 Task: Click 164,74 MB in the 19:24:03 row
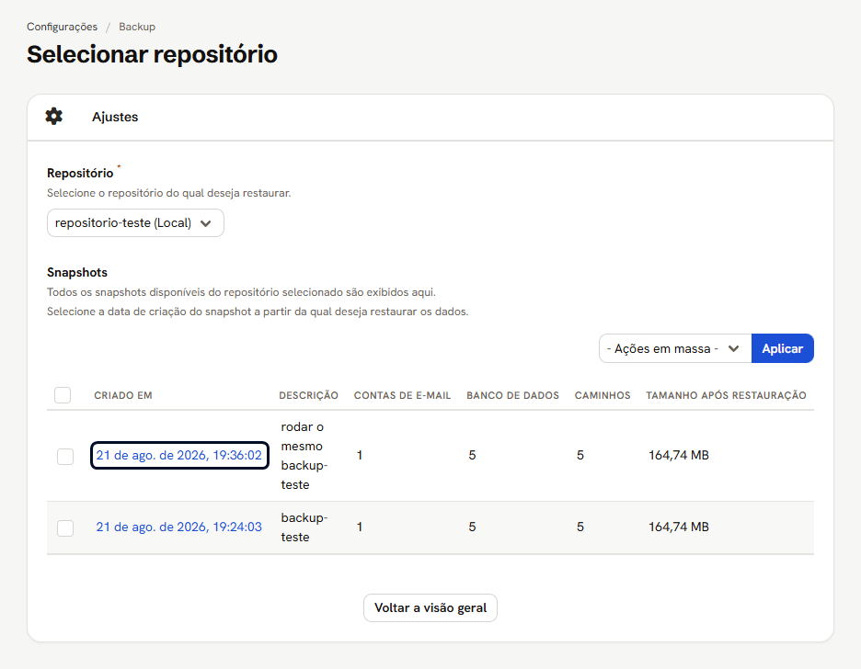679,527
